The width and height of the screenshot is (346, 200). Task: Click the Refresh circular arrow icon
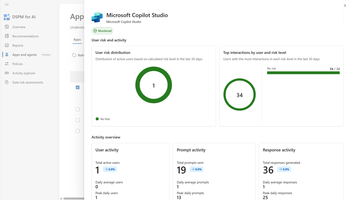point(74,55)
